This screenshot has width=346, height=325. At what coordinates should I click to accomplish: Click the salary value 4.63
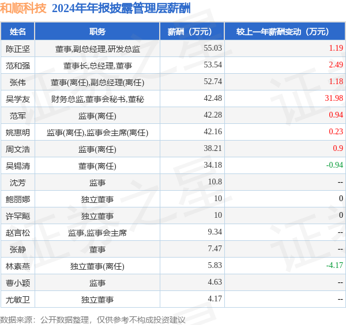215,282
